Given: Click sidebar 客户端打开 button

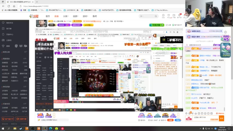Looking at the screenshot, I should tap(8, 119).
